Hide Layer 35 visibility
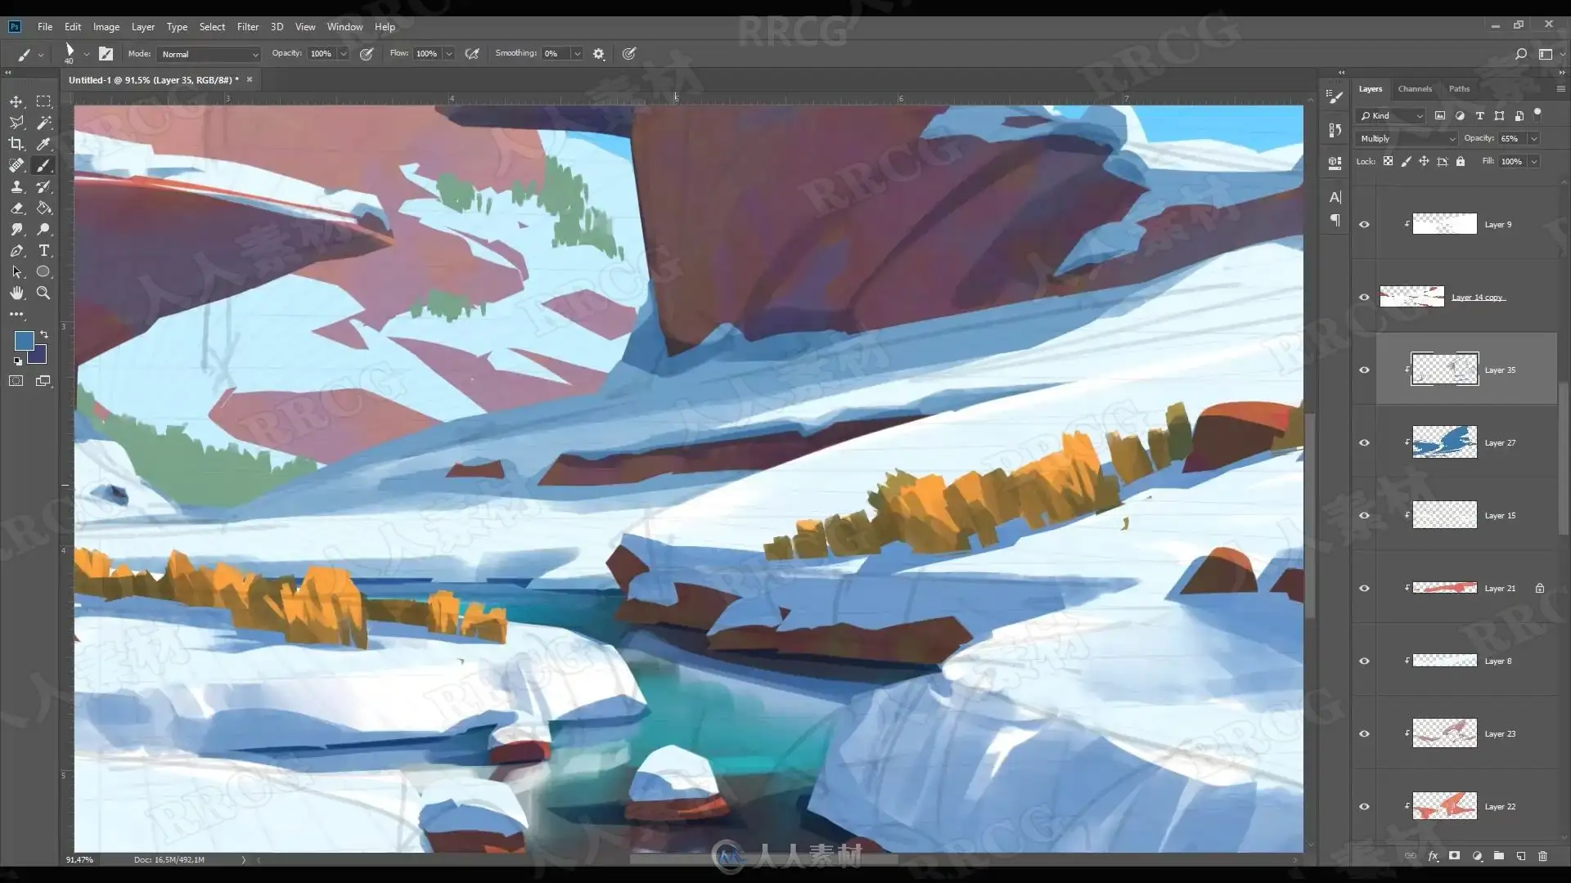Image resolution: width=1571 pixels, height=883 pixels. pyautogui.click(x=1364, y=370)
